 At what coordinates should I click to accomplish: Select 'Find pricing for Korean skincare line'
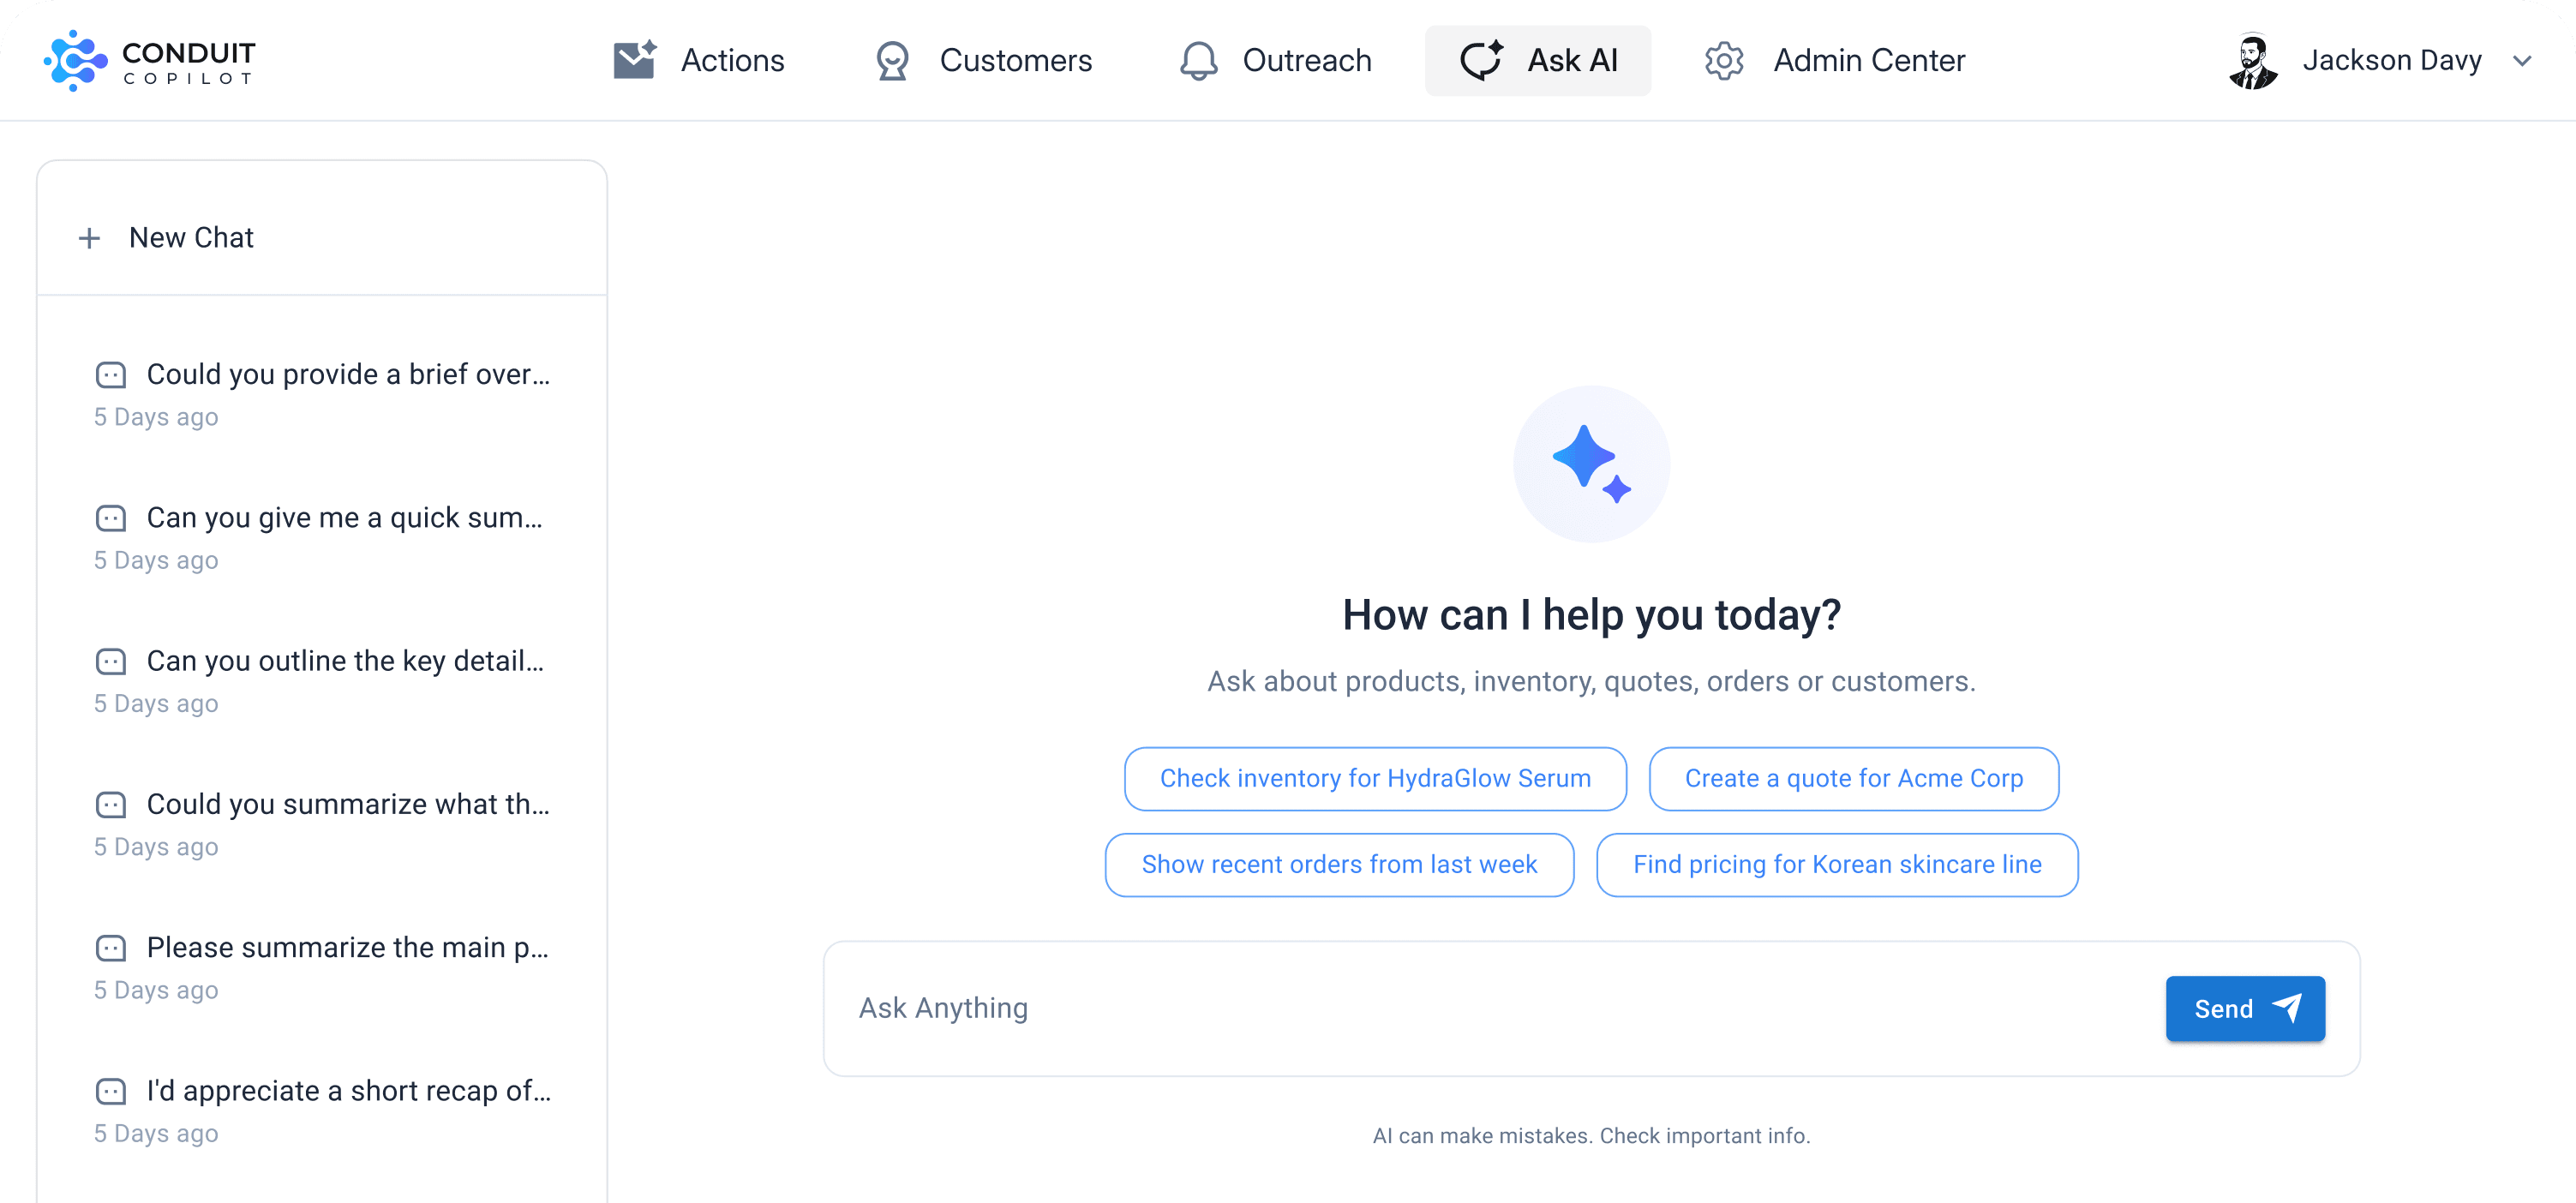pyautogui.click(x=1836, y=865)
